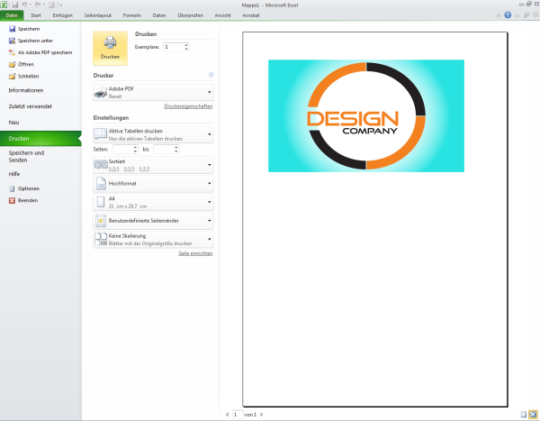Select Drucken in the sidebar
This screenshot has width=540, height=421.
coord(40,138)
